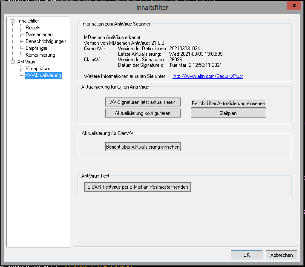View the Cyren Anti-Virus update report
The height and width of the screenshot is (267, 305).
[x=228, y=103]
